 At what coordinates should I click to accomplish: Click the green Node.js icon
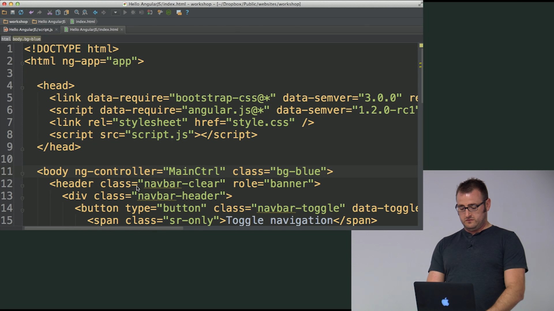coord(169,12)
